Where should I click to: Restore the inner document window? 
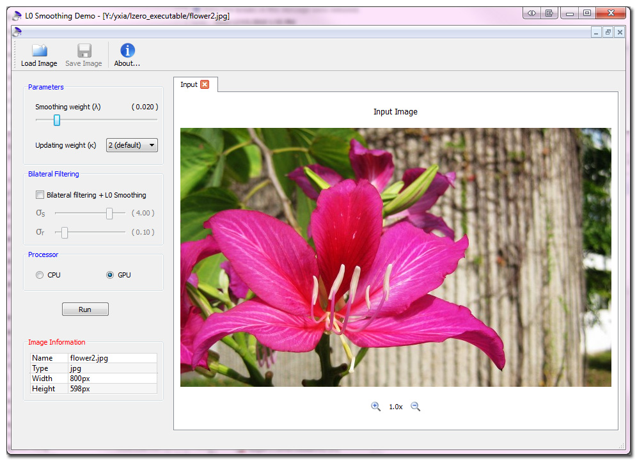[608, 33]
